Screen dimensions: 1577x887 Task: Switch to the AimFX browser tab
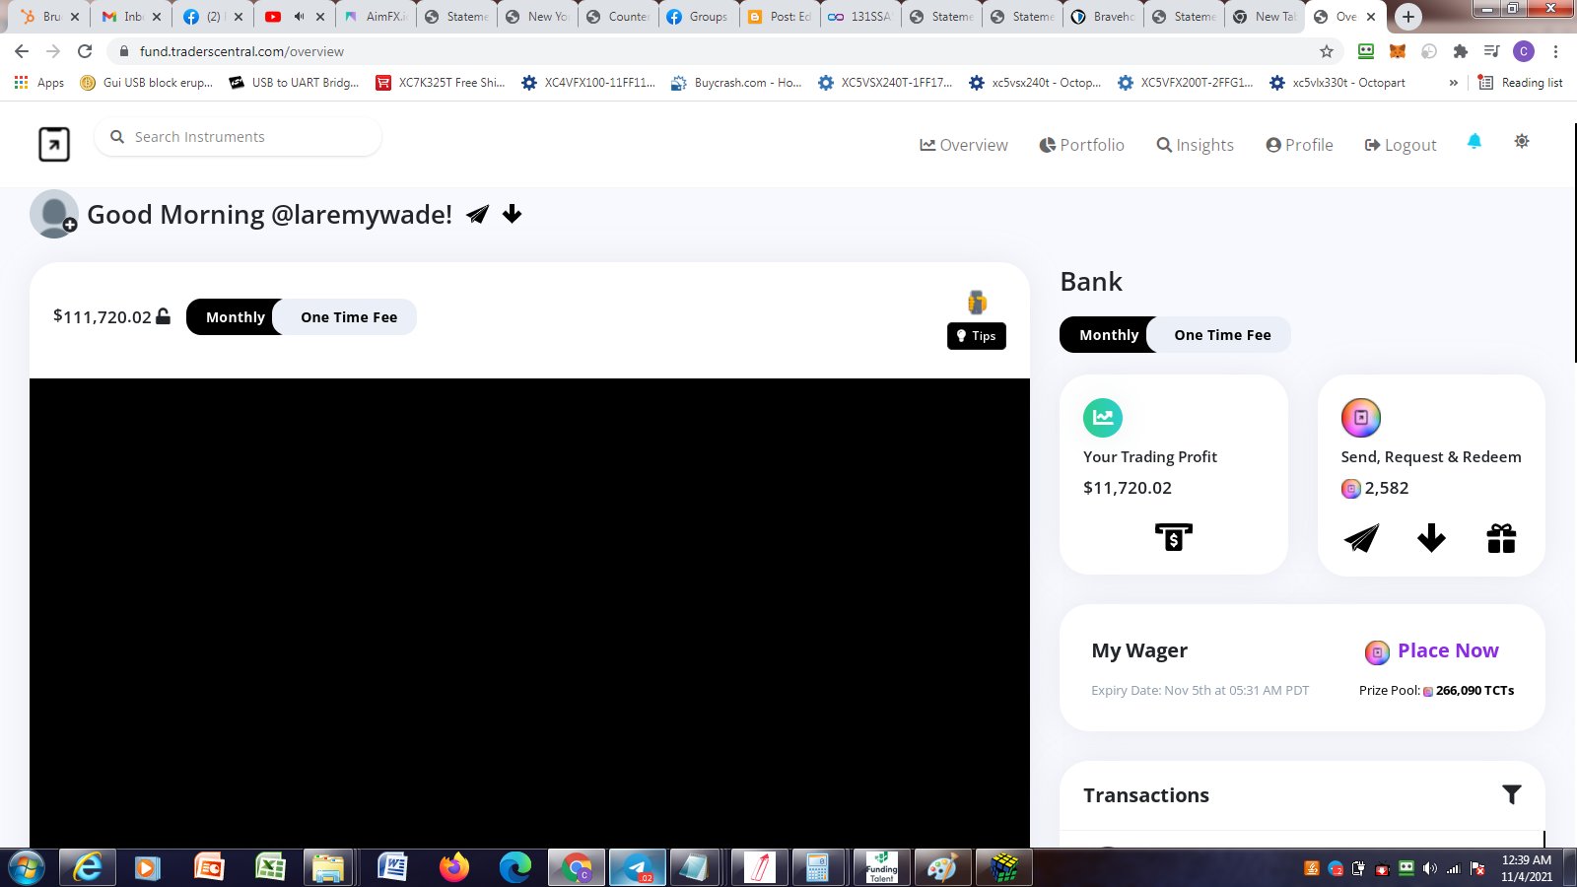point(376,17)
